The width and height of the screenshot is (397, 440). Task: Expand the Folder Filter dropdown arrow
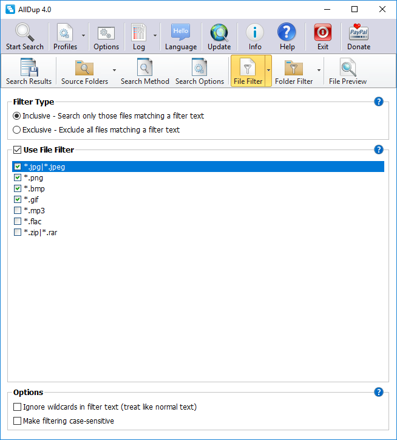319,70
